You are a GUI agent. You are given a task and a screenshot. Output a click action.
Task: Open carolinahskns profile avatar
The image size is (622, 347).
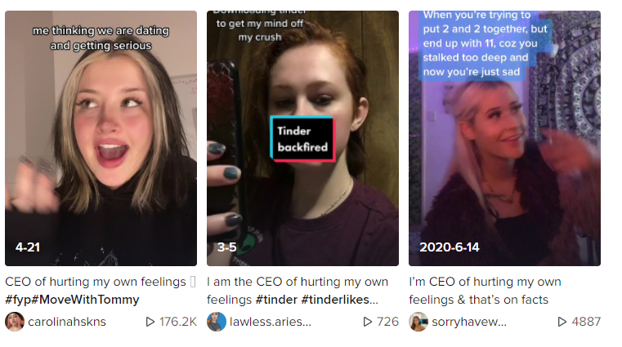tap(15, 322)
